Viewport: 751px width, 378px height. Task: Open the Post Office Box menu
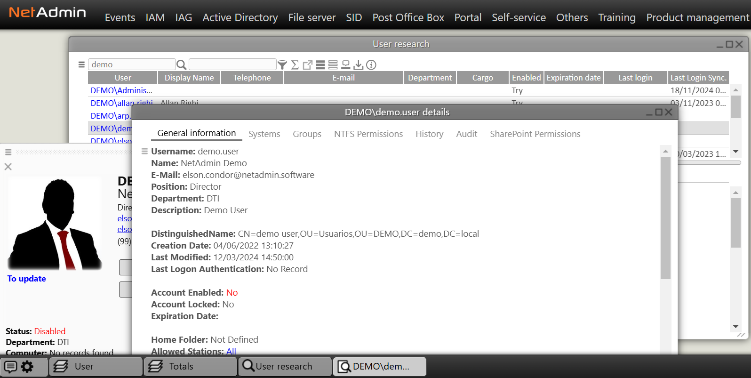(408, 18)
